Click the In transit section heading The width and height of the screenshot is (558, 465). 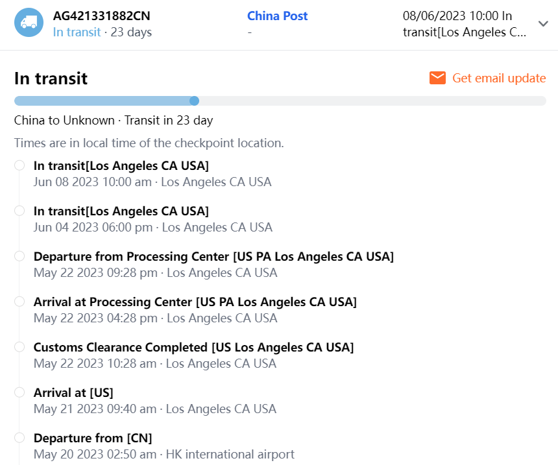[51, 78]
